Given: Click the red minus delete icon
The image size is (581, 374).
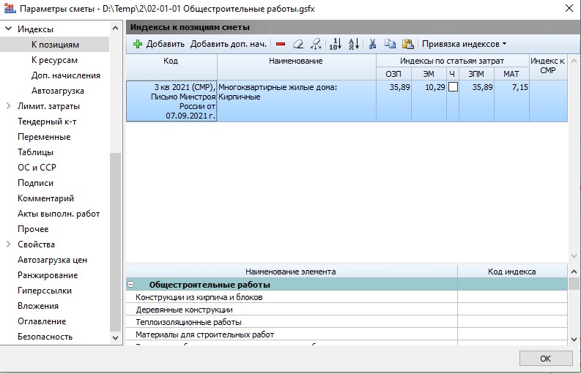Looking at the screenshot, I should click(x=281, y=44).
